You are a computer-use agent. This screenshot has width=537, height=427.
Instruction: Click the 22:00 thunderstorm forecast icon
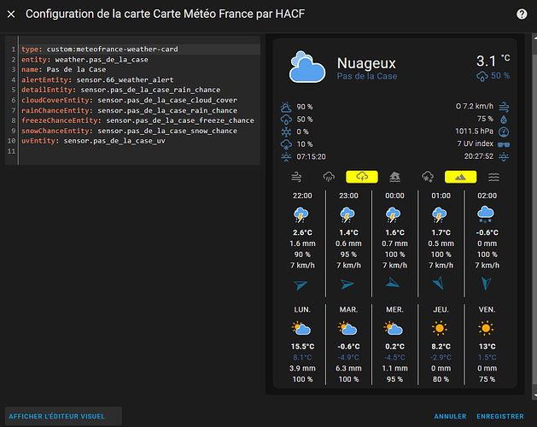tap(301, 215)
